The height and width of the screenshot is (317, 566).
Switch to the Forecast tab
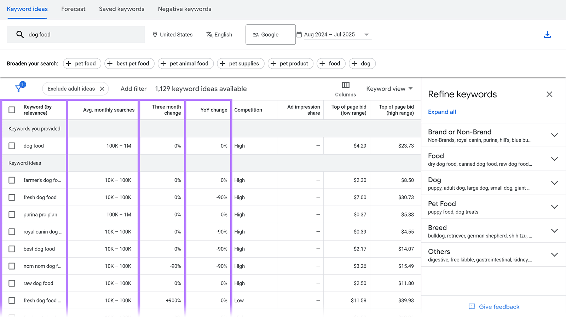tap(73, 9)
